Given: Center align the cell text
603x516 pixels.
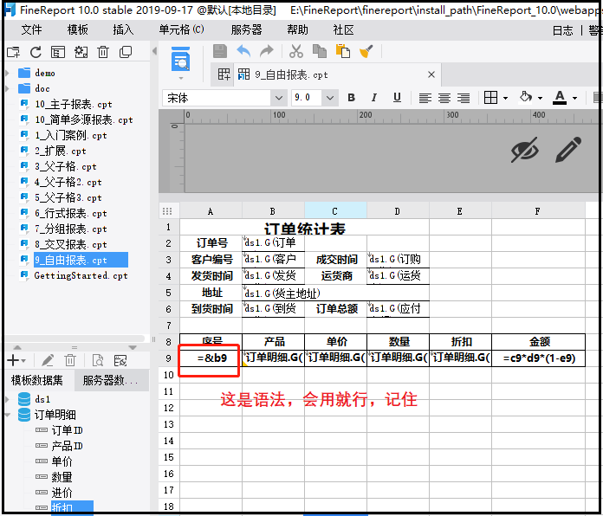Looking at the screenshot, I should tap(444, 98).
